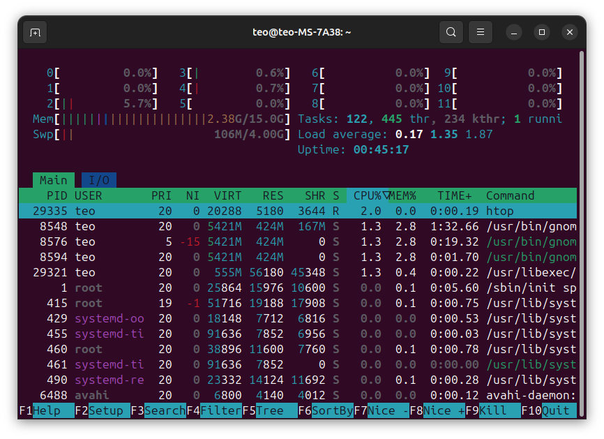Select the process row with PID 8594
Image resolution: width=604 pixels, height=439 pixels.
pyautogui.click(x=298, y=257)
